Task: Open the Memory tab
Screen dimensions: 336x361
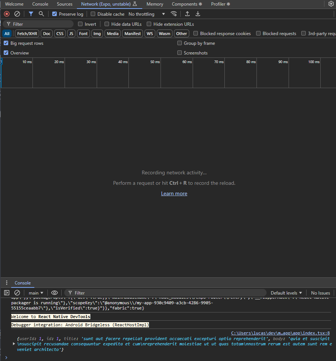Action: tap(155, 4)
